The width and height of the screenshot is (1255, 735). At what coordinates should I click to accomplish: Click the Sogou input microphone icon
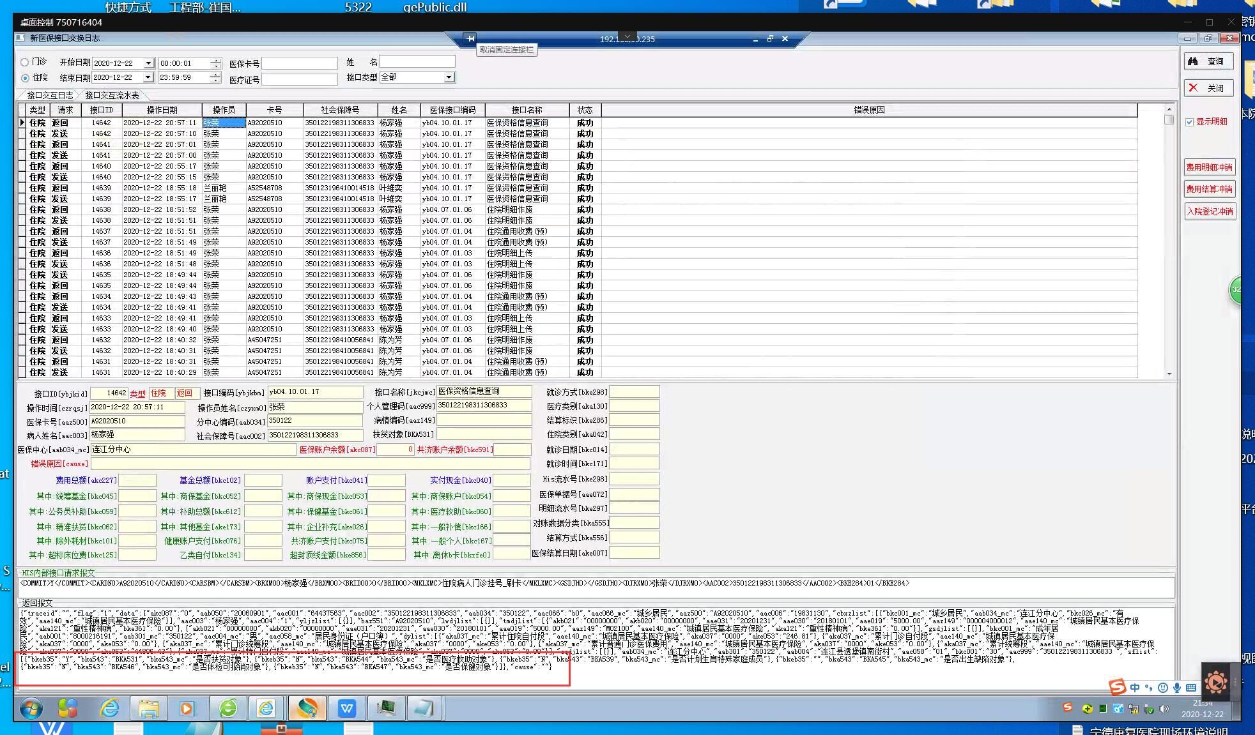click(1176, 688)
